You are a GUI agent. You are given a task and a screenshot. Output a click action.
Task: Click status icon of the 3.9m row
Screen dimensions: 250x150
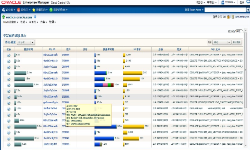[x=9, y=127]
